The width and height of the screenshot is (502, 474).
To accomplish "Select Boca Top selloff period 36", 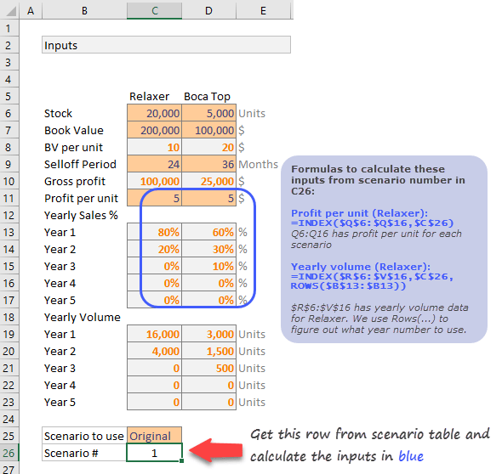I will pyautogui.click(x=208, y=164).
